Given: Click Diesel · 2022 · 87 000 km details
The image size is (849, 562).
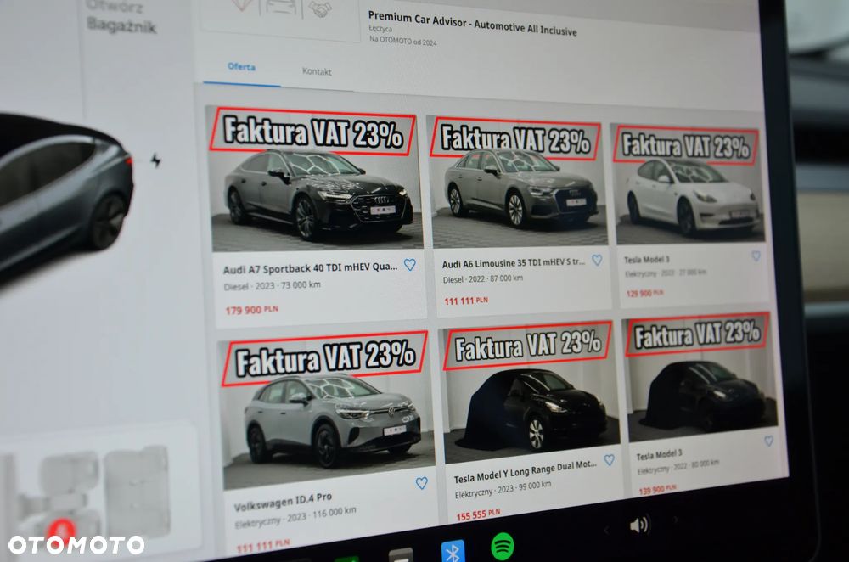Looking at the screenshot, I should click(483, 279).
